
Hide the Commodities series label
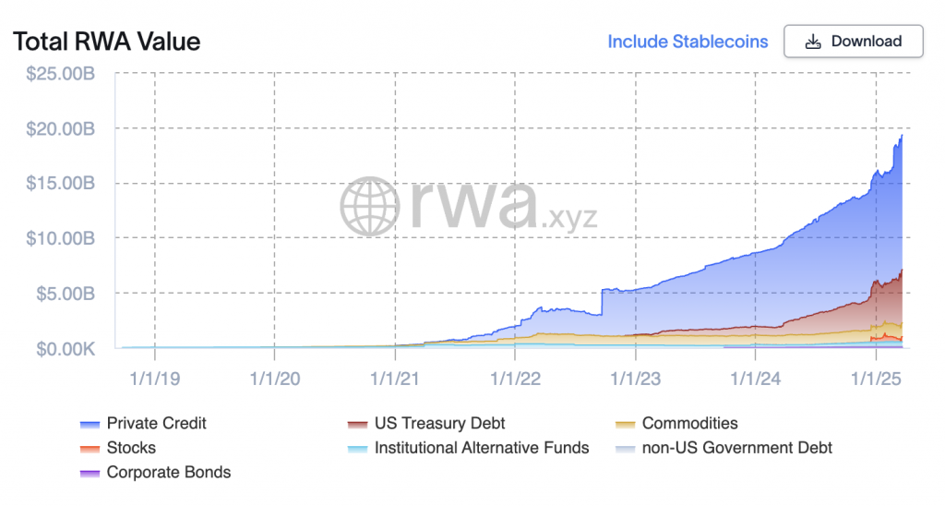pos(690,424)
